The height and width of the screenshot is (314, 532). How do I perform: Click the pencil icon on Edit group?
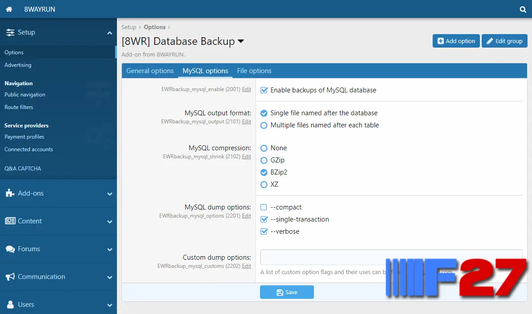pos(490,41)
